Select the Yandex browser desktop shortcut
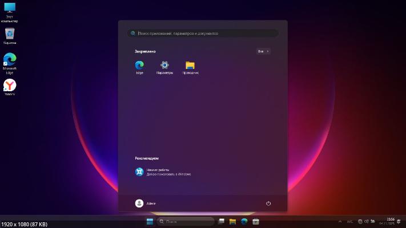This screenshot has width=406, height=228. tap(10, 85)
